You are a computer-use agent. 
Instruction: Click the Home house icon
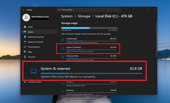[x=25, y=27]
